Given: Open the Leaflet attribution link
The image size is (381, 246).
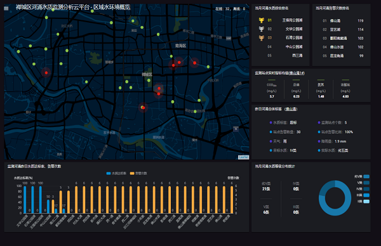Looking at the screenshot, I should [243, 157].
